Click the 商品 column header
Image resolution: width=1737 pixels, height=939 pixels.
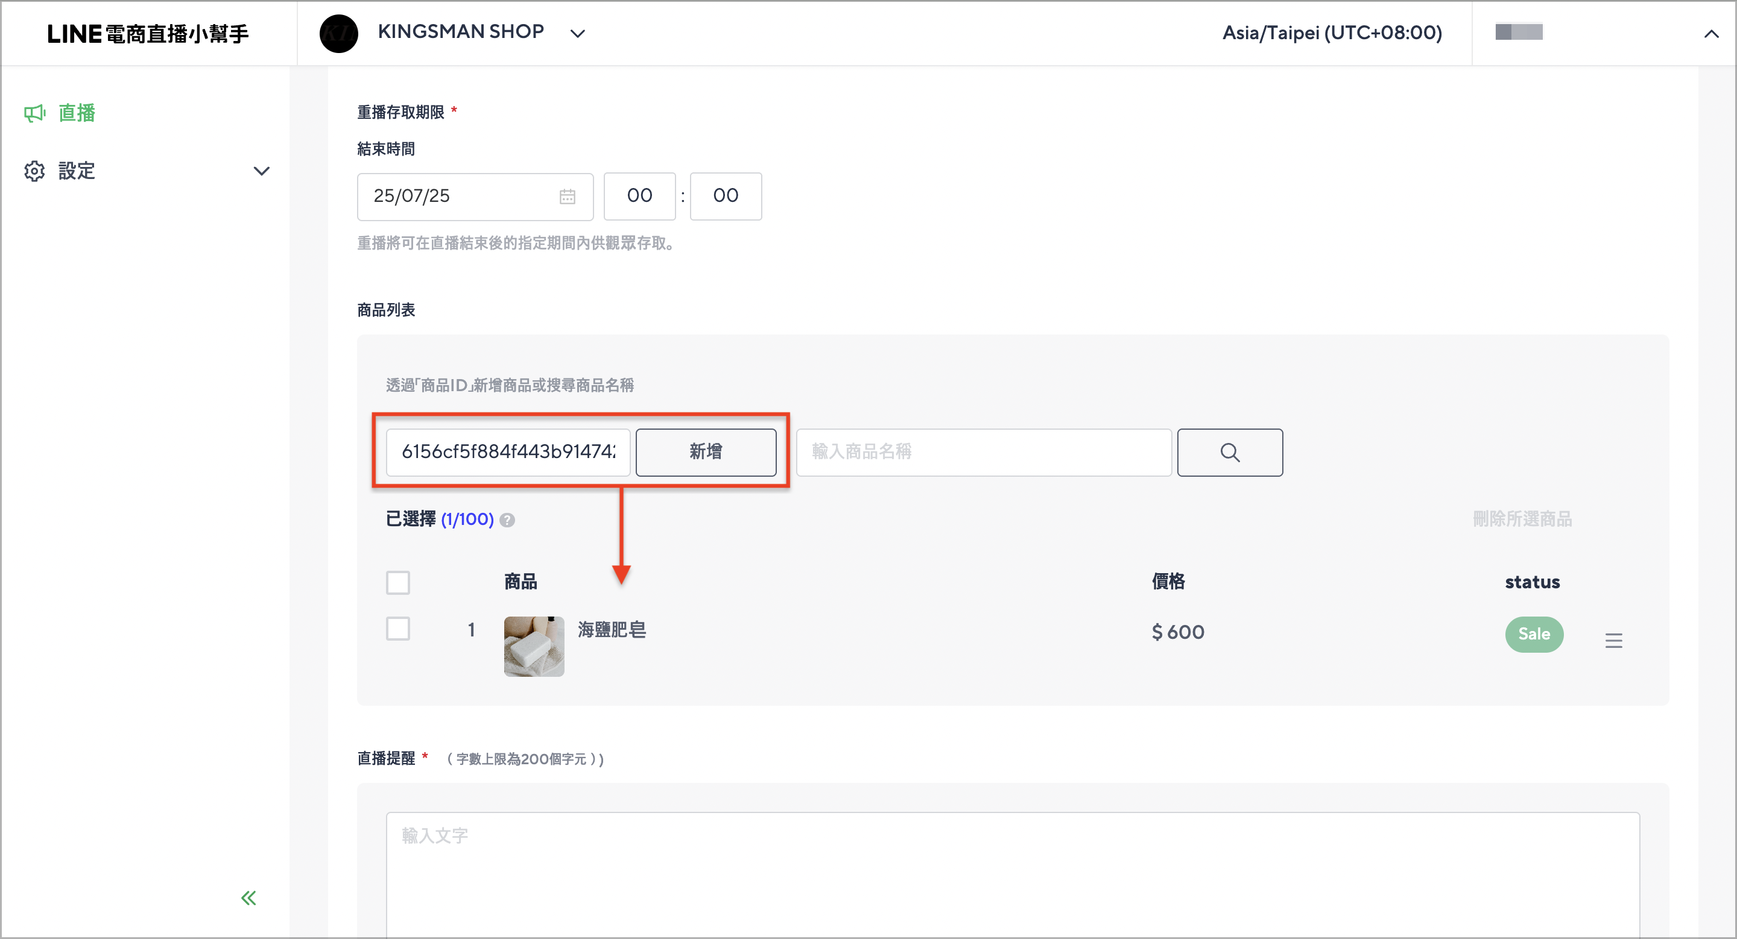(x=520, y=582)
